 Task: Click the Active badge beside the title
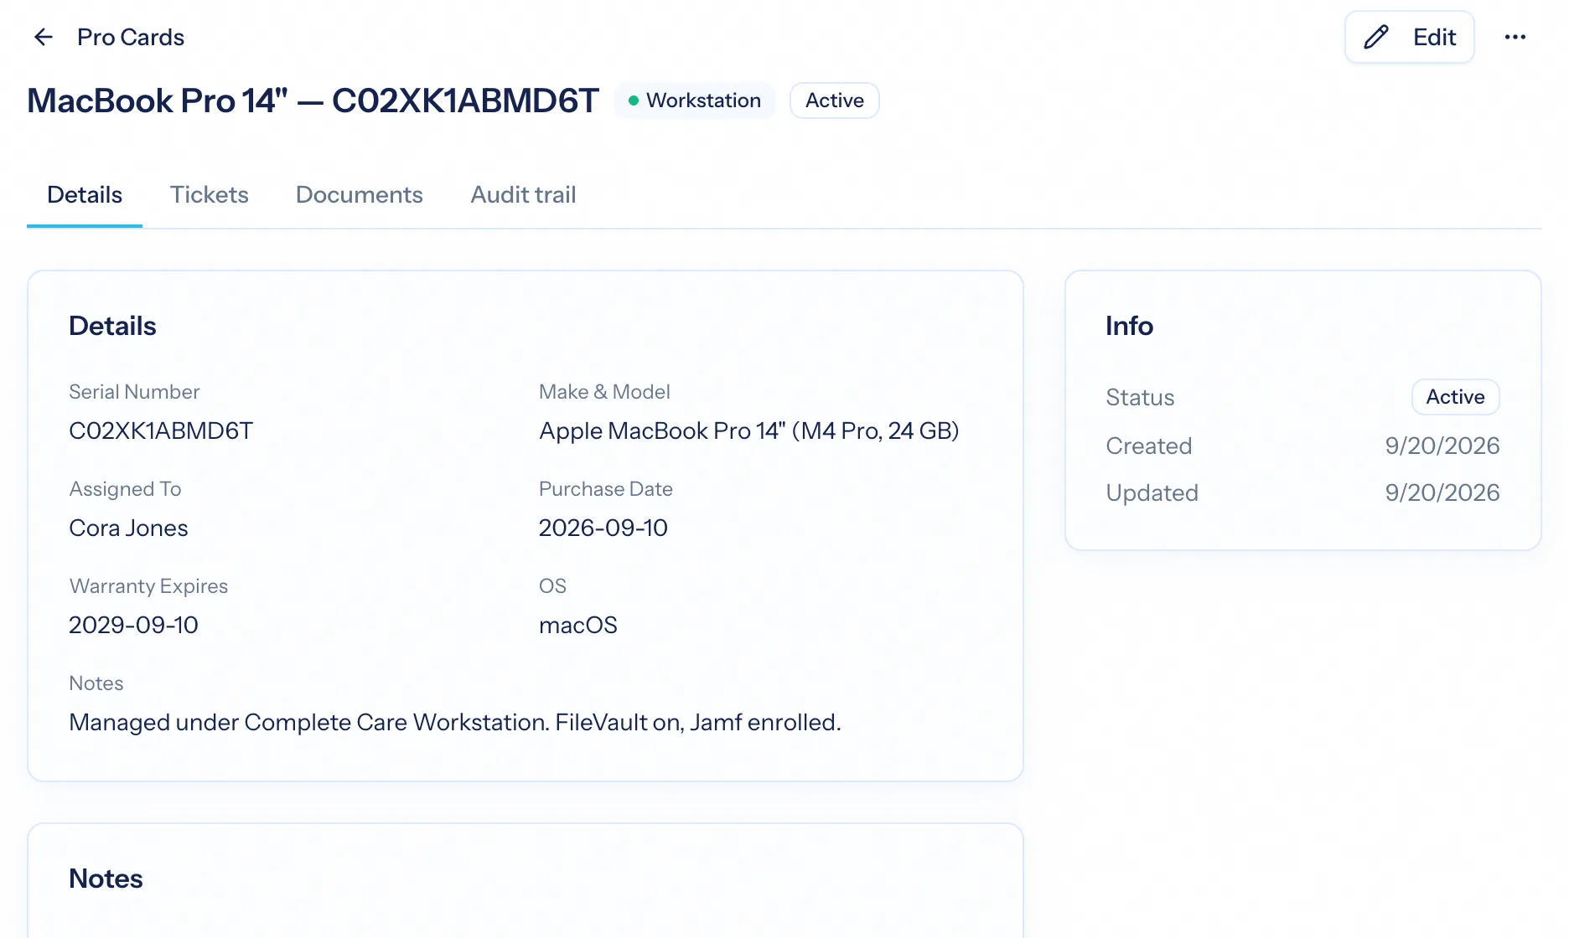click(835, 100)
